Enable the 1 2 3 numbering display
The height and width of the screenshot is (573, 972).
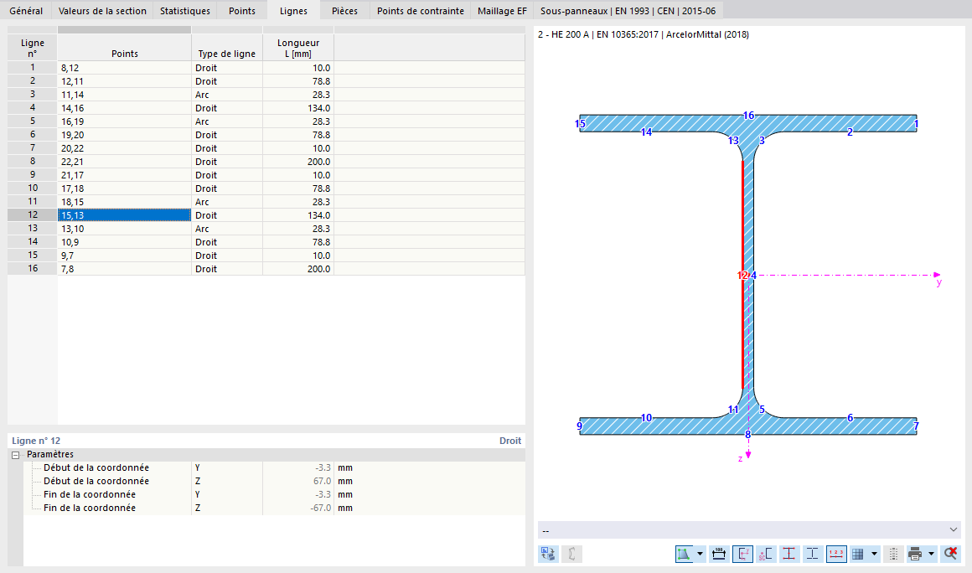click(835, 554)
